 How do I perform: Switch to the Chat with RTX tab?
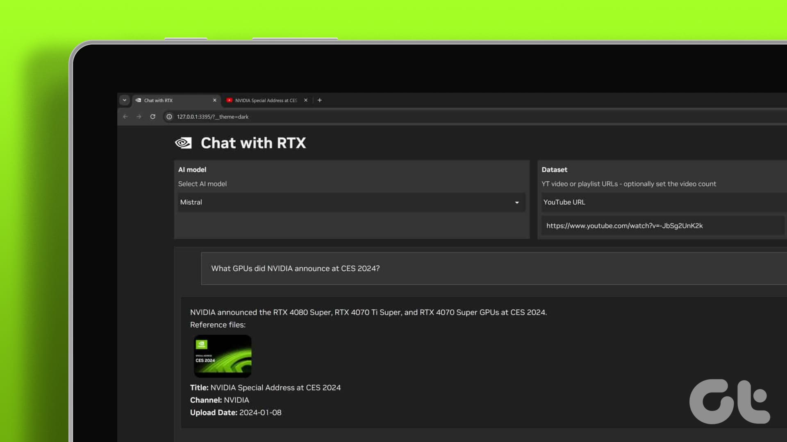pos(176,100)
